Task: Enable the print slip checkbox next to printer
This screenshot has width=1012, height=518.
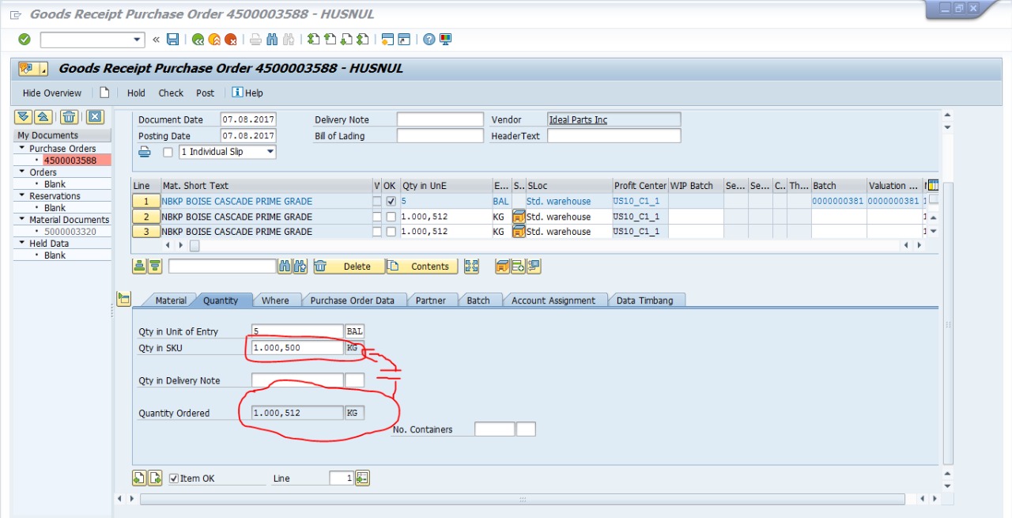Action: tap(168, 153)
